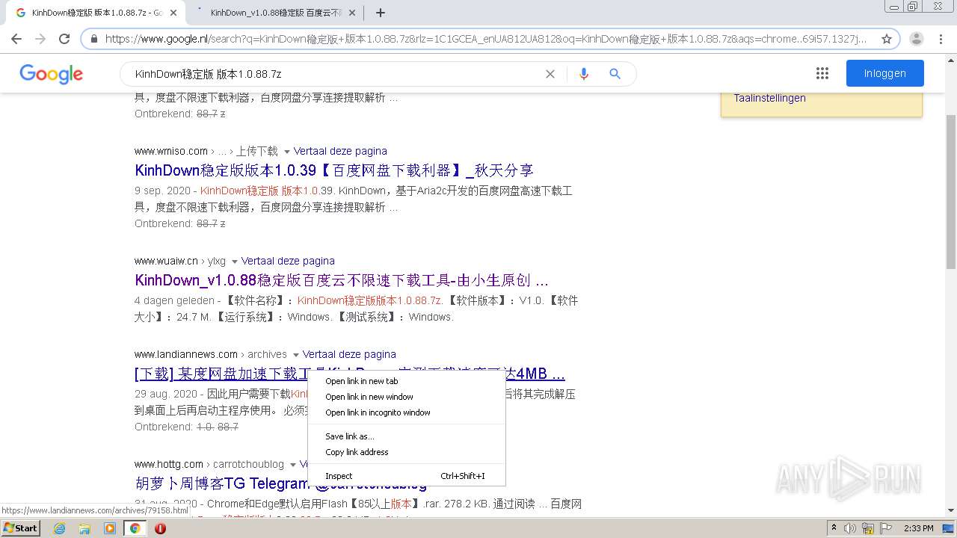Open the Google apps grid
Image resolution: width=957 pixels, height=538 pixels.
point(822,73)
